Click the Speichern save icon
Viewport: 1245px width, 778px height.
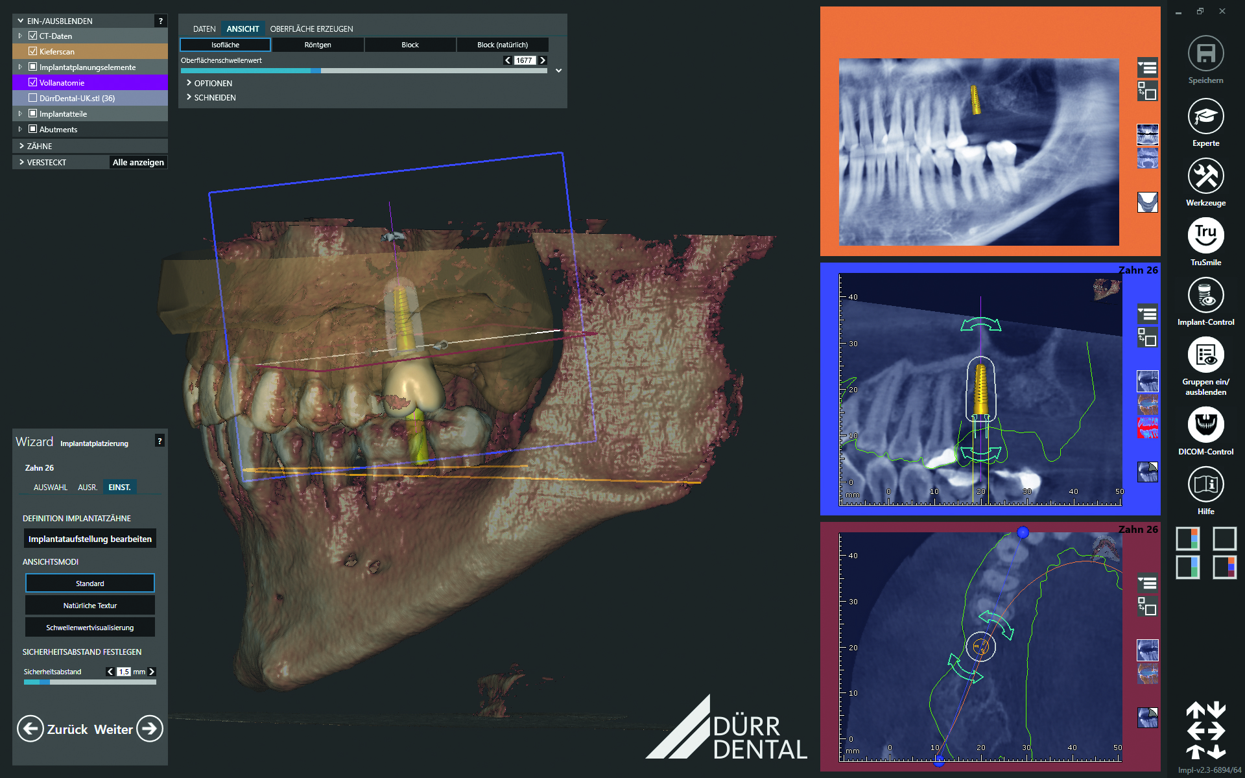pyautogui.click(x=1205, y=54)
